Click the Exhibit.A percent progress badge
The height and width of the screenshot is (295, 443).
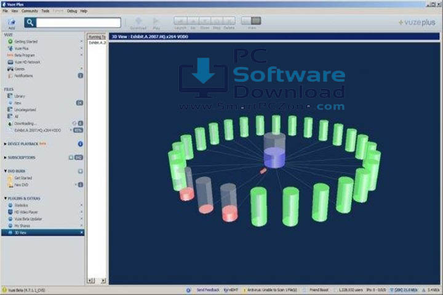point(78,130)
